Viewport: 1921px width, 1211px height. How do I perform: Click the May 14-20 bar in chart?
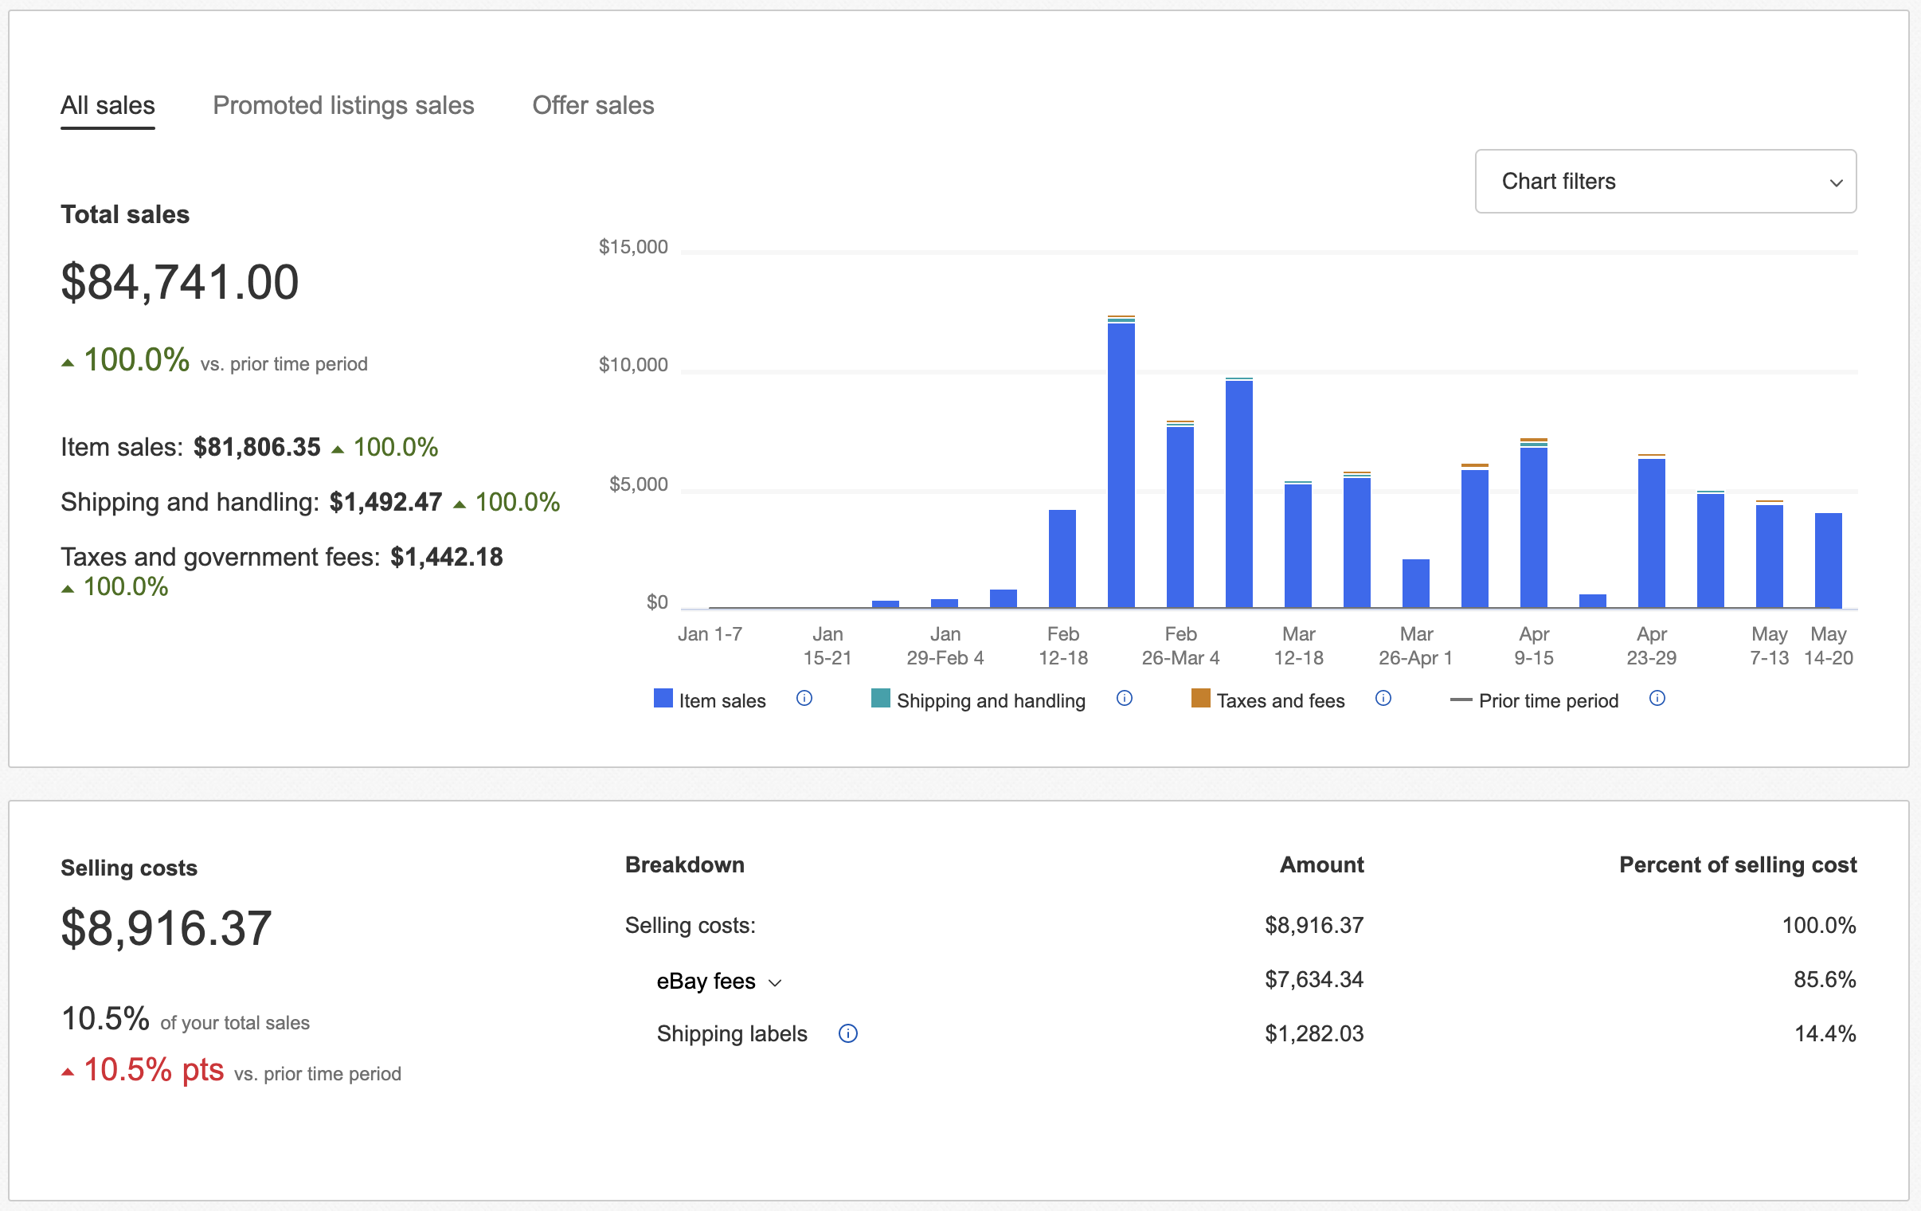[x=1828, y=560]
